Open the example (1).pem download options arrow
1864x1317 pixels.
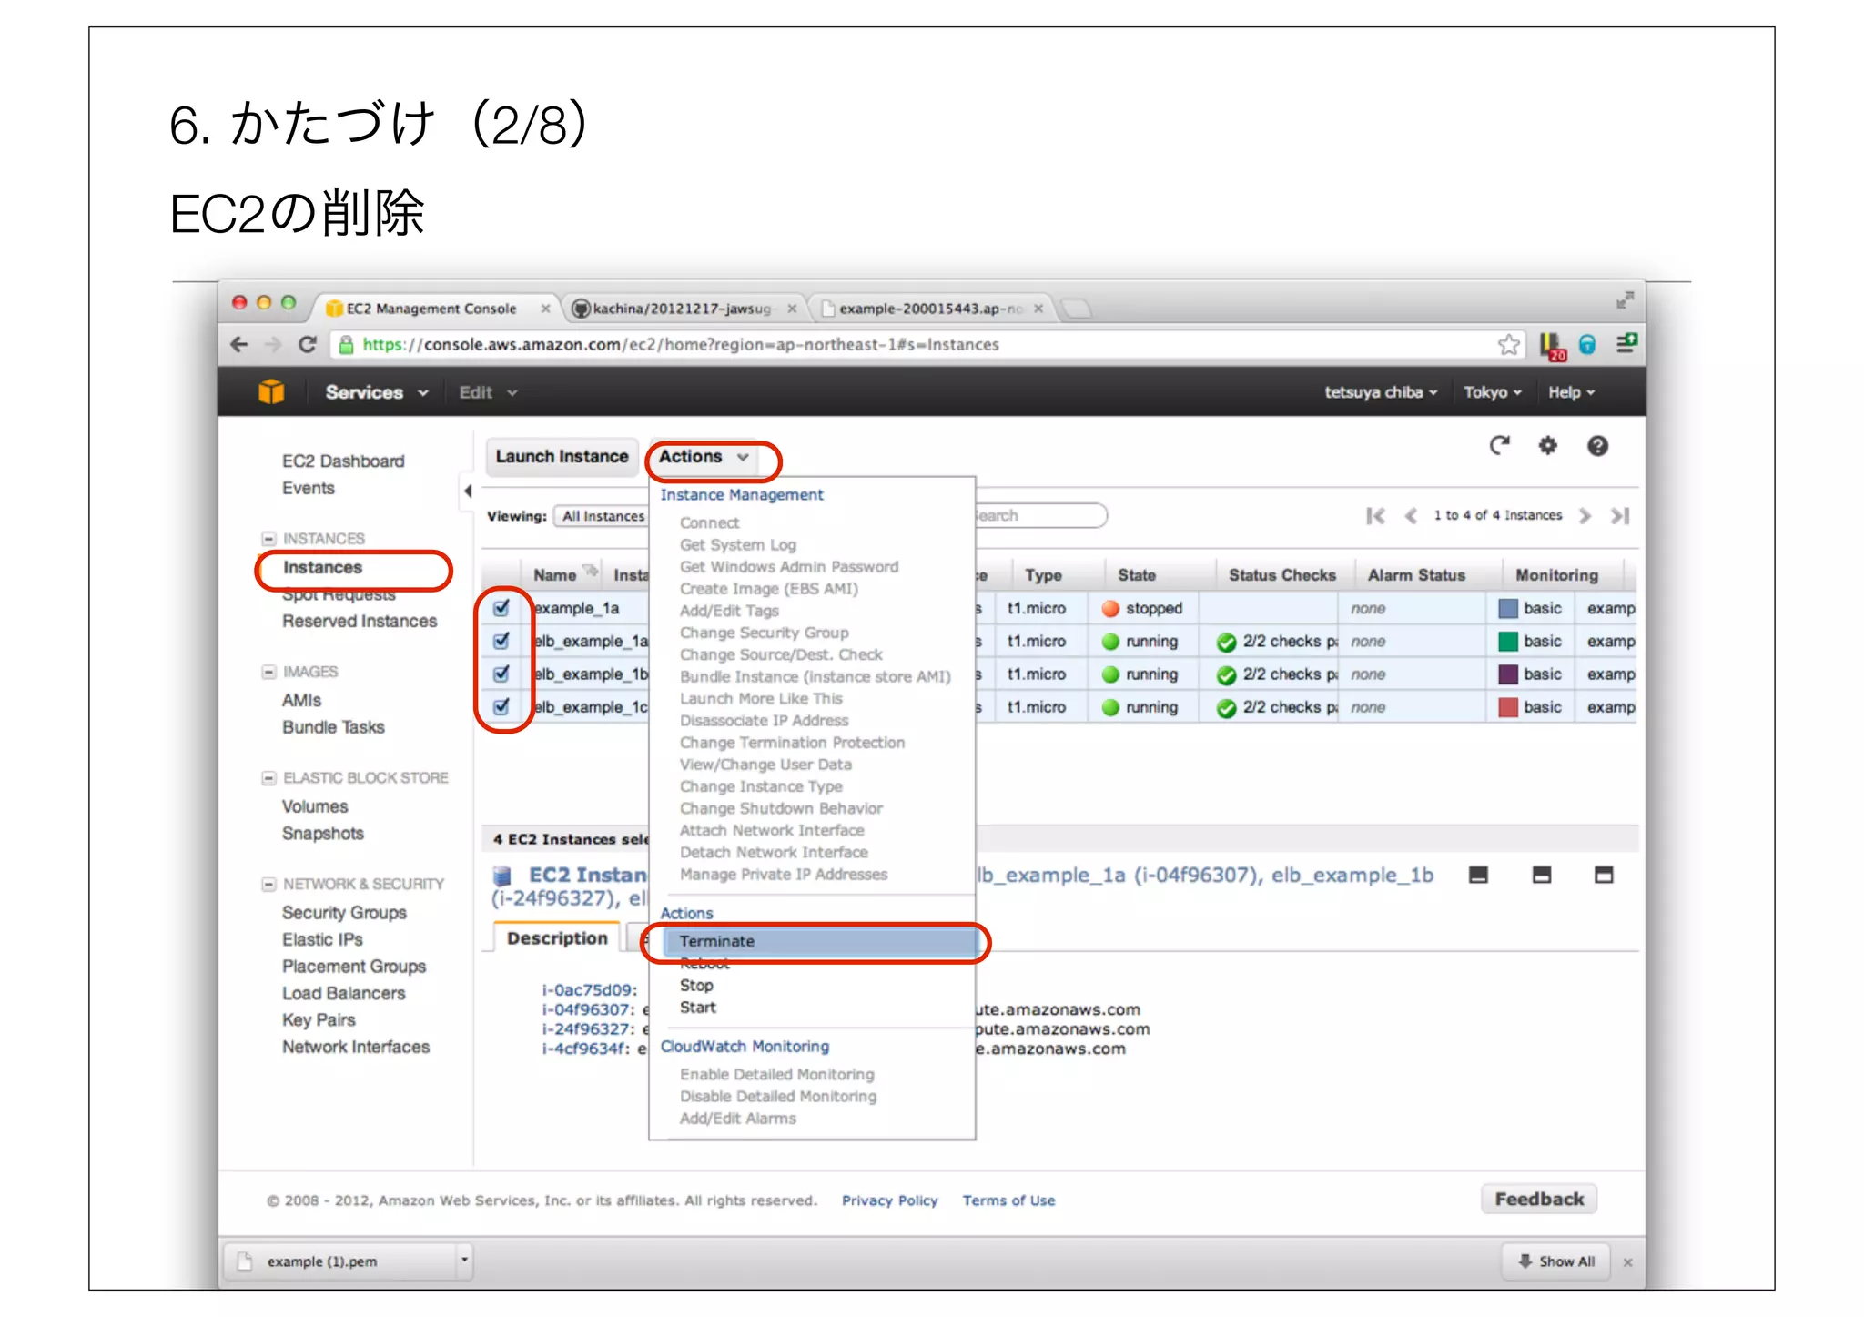464,1261
